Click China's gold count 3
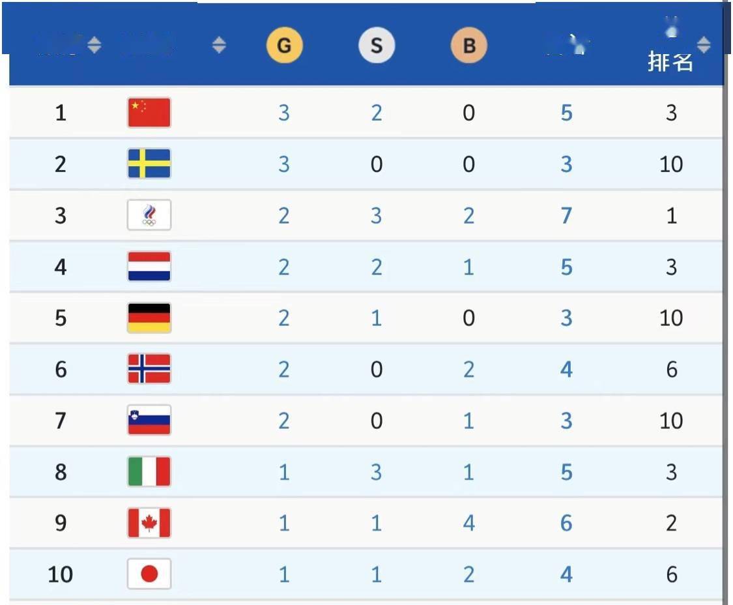This screenshot has width=733, height=605. [x=284, y=113]
